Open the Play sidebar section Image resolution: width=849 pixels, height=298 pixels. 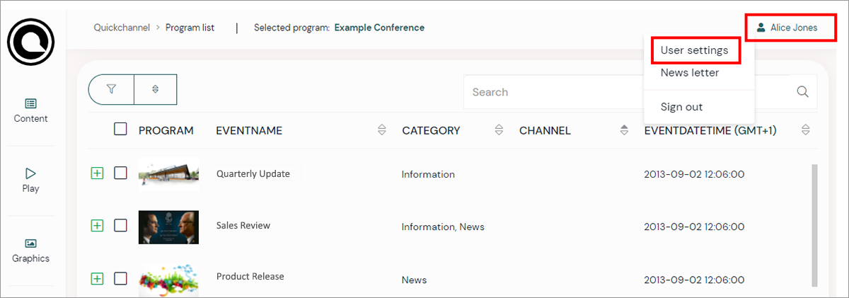click(x=30, y=180)
